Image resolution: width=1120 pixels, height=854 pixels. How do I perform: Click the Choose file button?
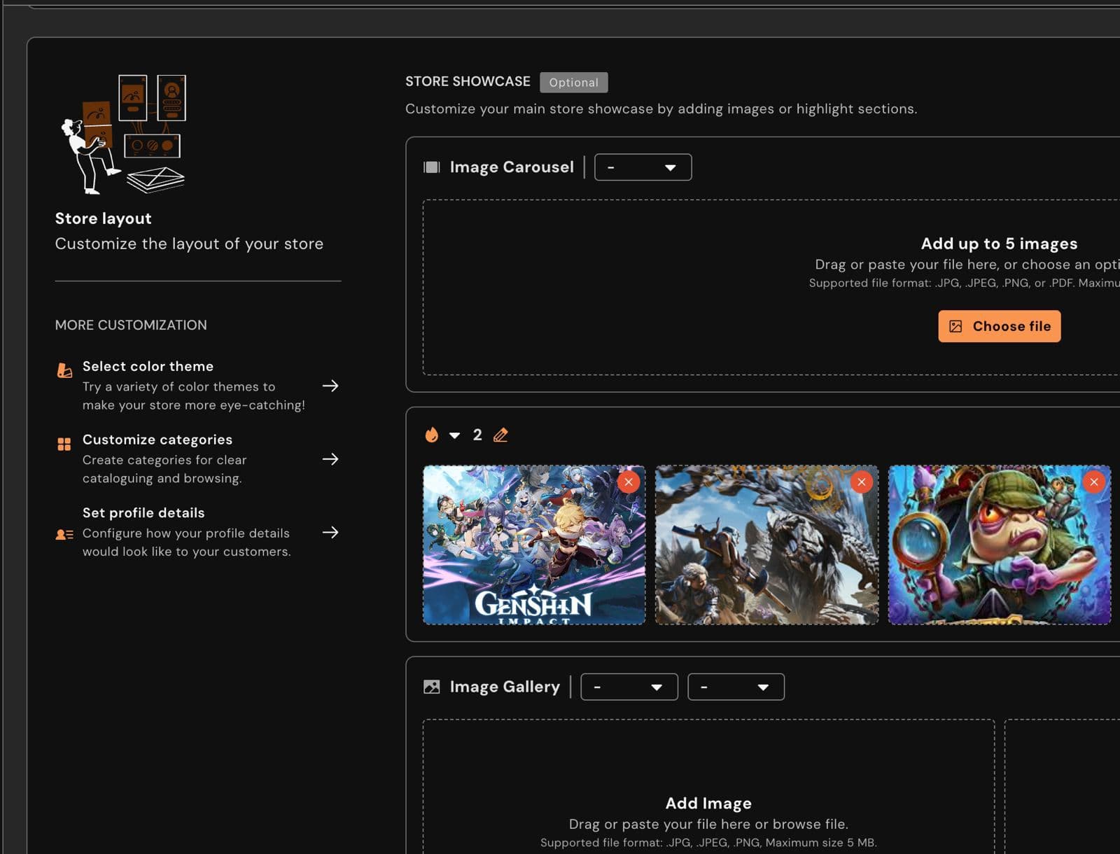click(999, 326)
